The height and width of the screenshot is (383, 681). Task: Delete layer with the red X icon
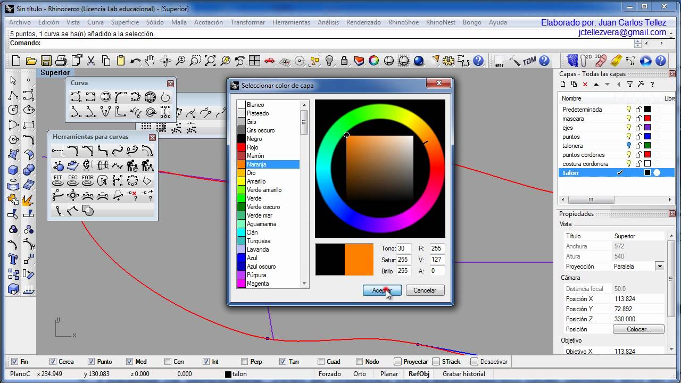[585, 84]
